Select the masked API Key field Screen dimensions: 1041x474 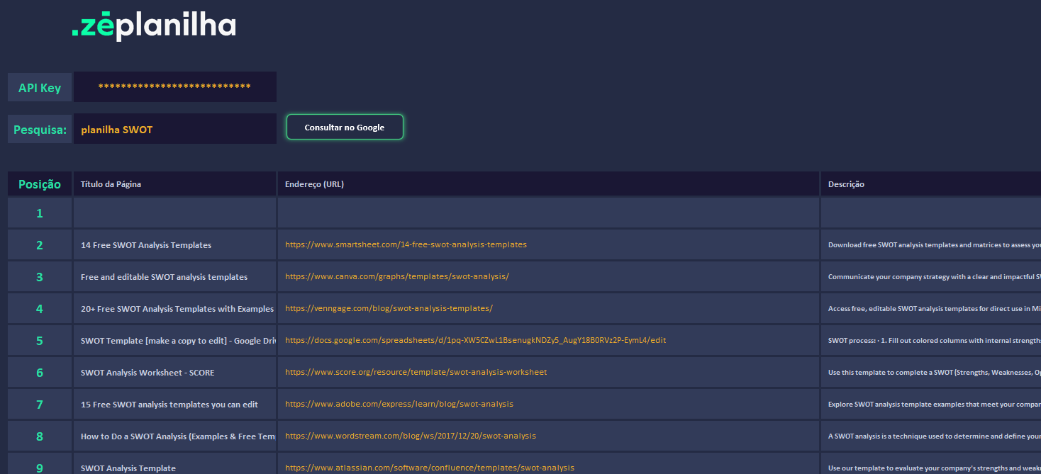click(x=175, y=86)
